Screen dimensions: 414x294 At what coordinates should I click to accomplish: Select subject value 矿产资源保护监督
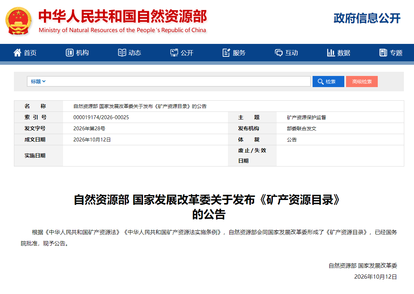(x=306, y=117)
